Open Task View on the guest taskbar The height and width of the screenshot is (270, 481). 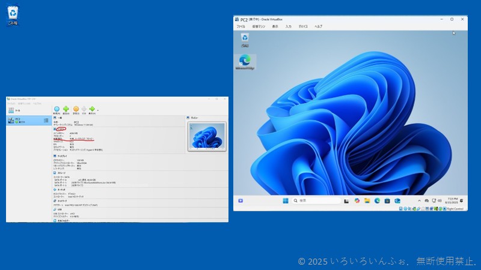pyautogui.click(x=346, y=201)
